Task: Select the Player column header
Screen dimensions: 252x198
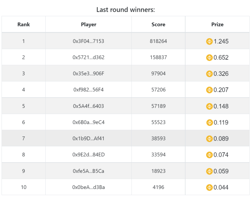Action: coord(89,24)
